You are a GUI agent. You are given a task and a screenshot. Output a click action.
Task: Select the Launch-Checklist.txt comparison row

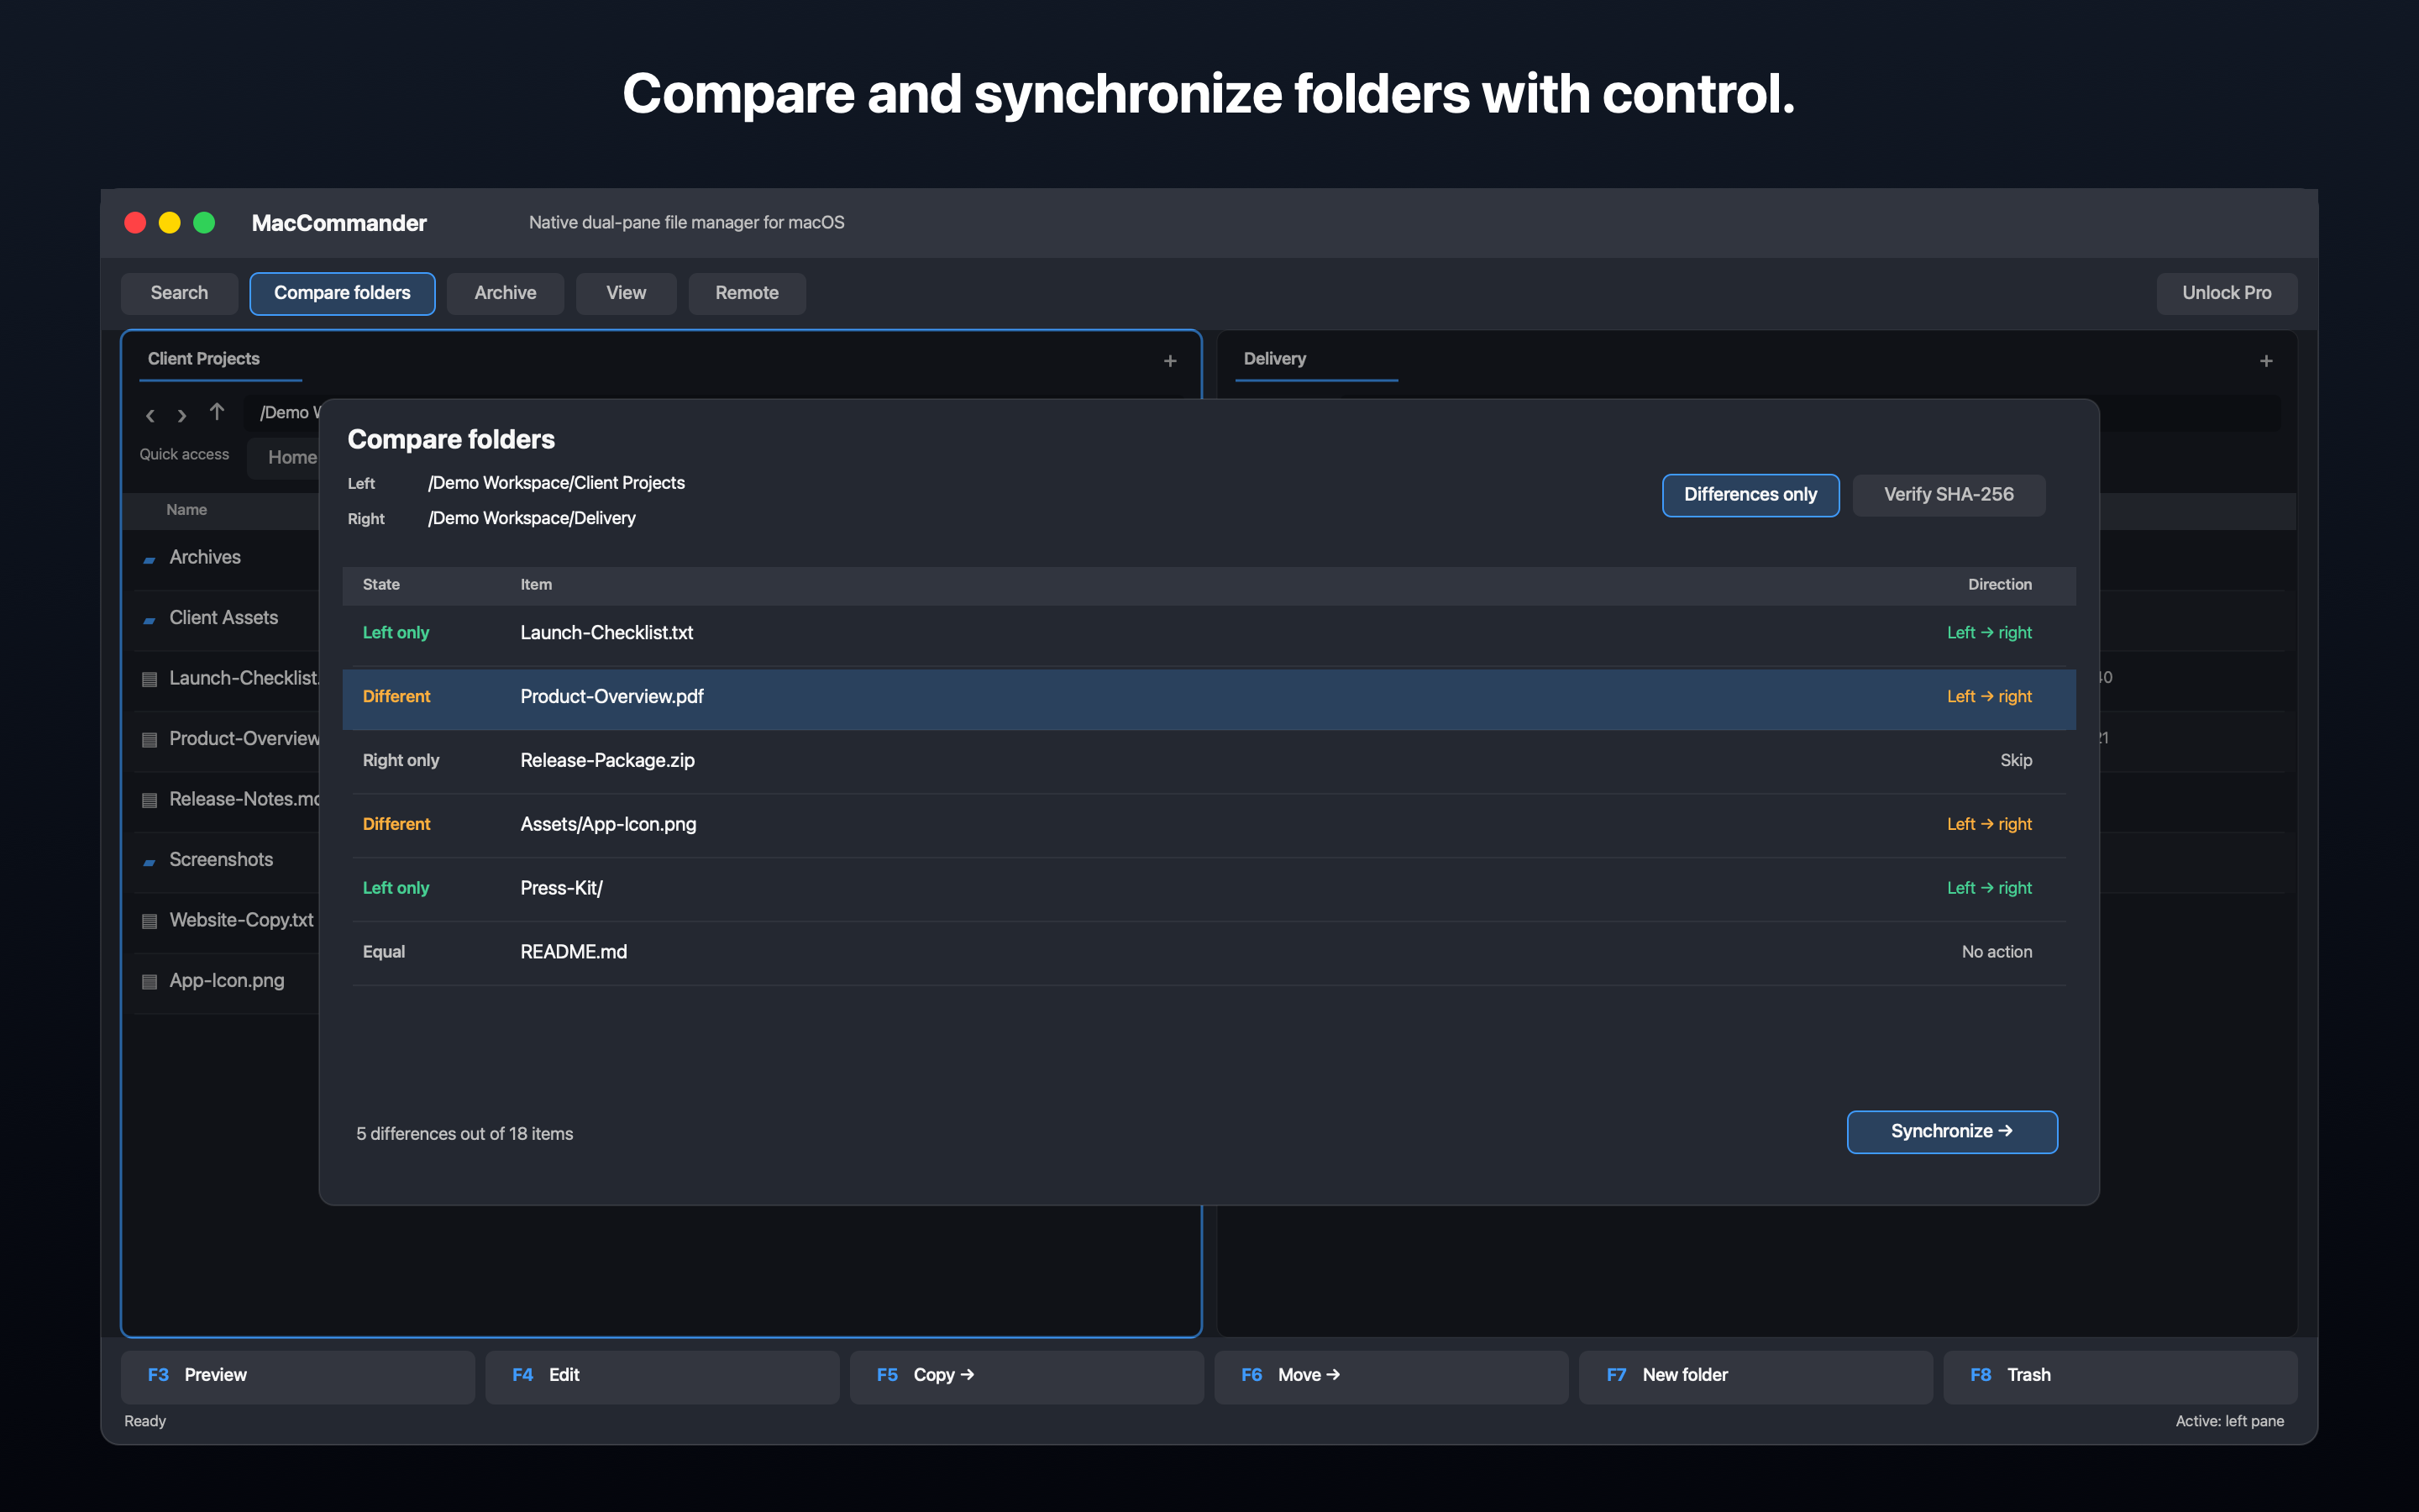[x=1209, y=633]
